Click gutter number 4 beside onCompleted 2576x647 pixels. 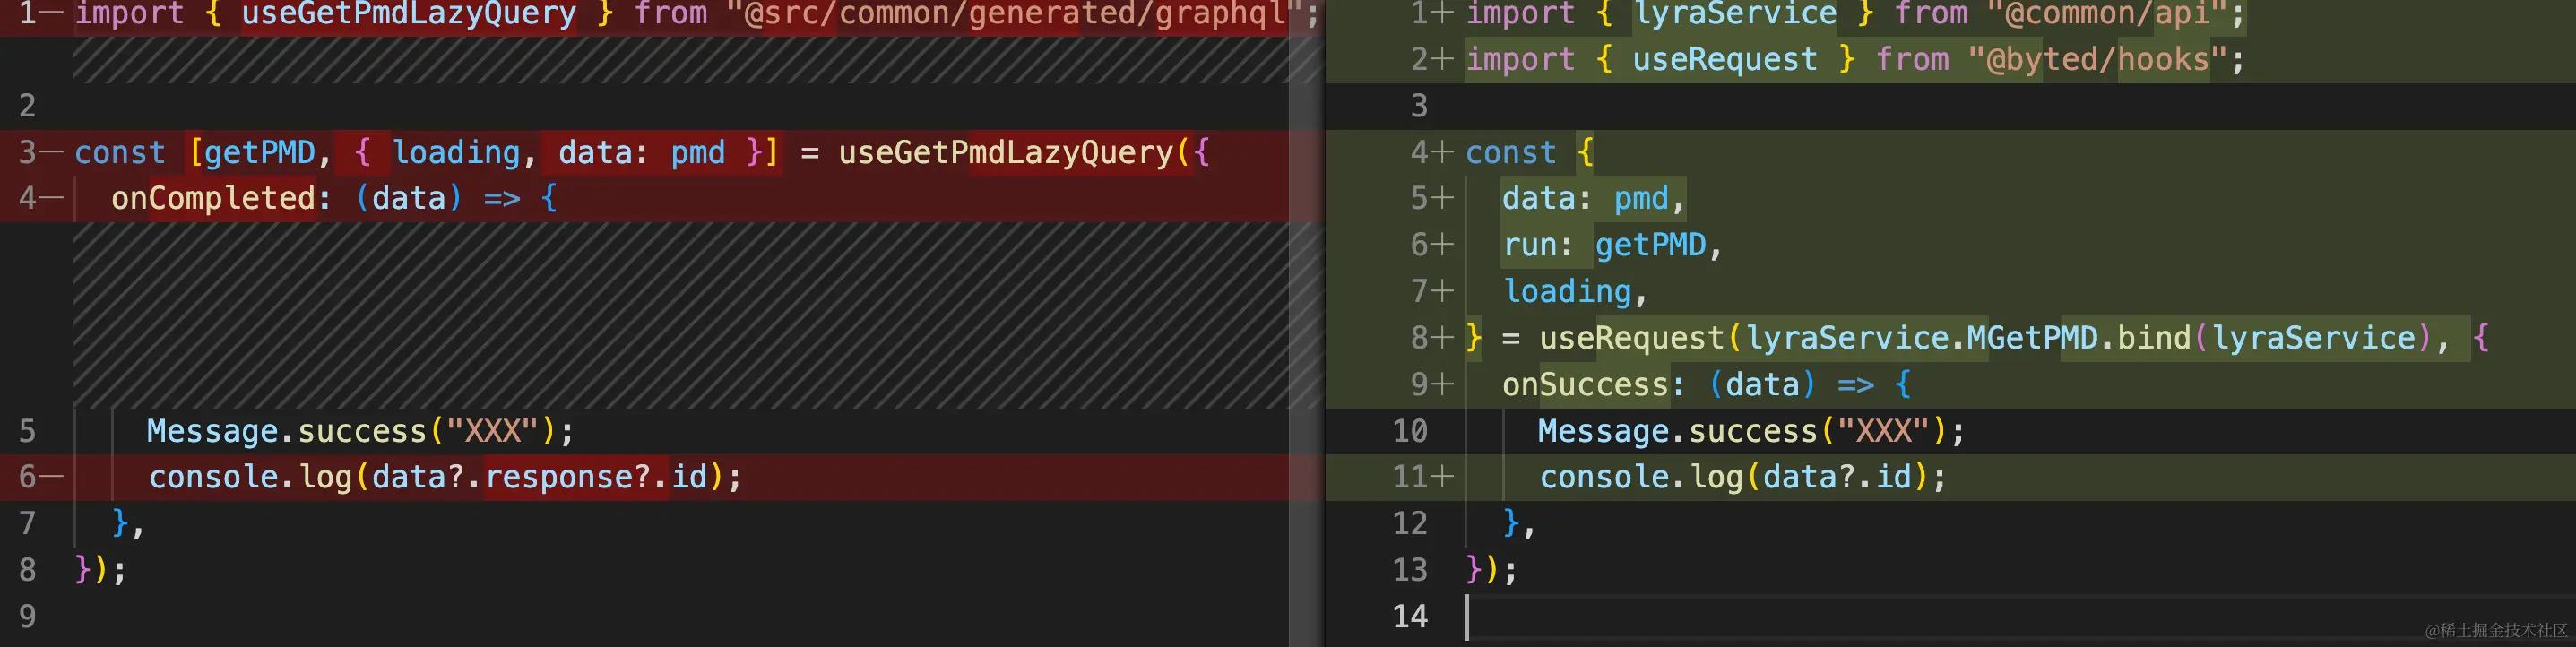pyautogui.click(x=28, y=198)
